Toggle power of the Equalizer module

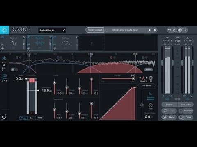tap(2, 37)
